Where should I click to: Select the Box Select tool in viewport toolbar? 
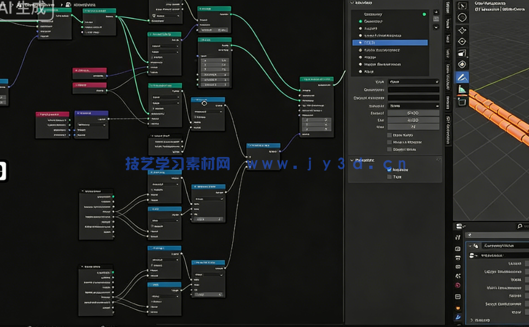461,6
